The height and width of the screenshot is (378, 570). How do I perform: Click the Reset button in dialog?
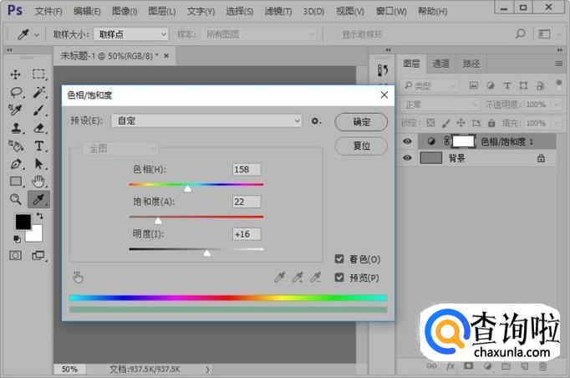(361, 146)
